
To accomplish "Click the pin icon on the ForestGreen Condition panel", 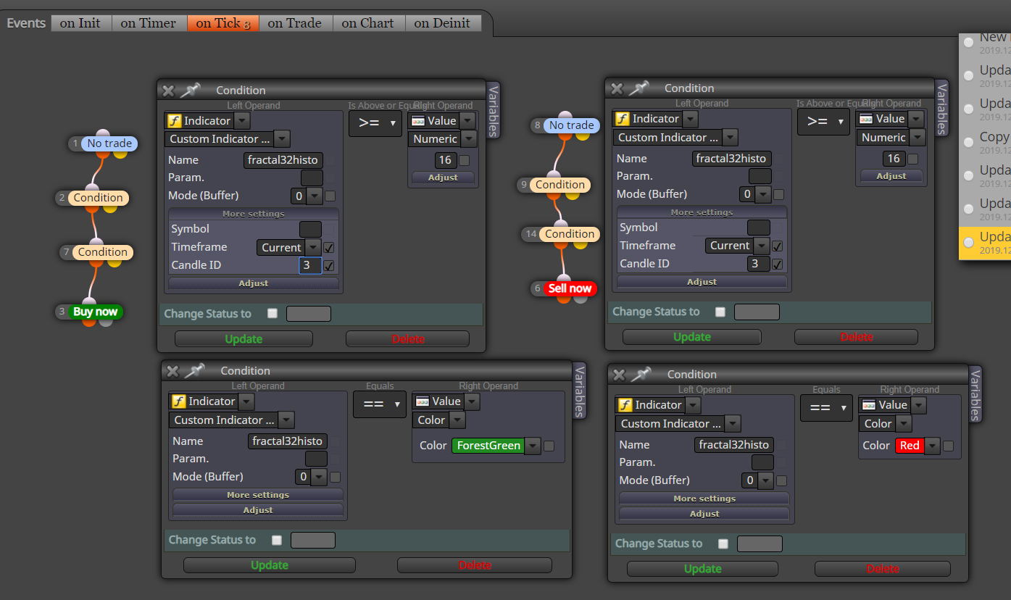I will (x=194, y=371).
